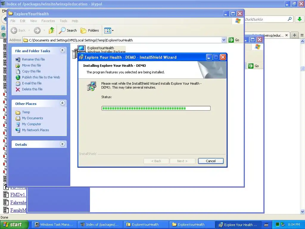The height and width of the screenshot is (229, 305).
Task: Click the installation progress bar
Action: [x=156, y=108]
